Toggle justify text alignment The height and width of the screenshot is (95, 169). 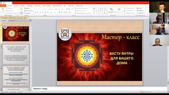point(67,12)
